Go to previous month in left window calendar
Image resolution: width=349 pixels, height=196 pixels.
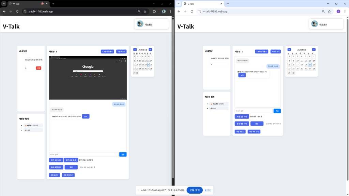(x=135, y=50)
